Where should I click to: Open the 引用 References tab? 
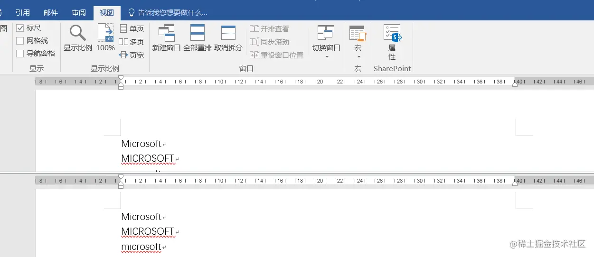point(22,13)
